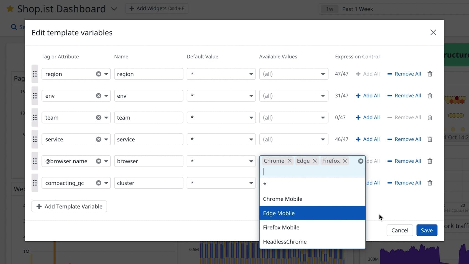Remove the Edge chip from browser values
469x264 pixels.
315,161
